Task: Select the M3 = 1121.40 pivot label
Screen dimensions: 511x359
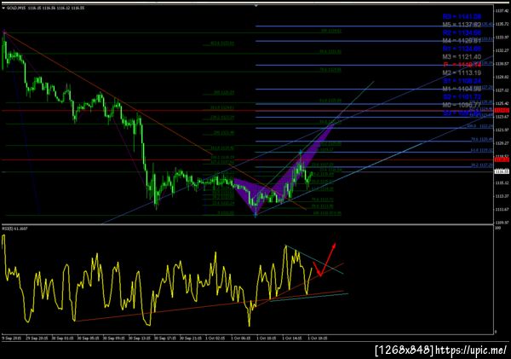Action: 462,57
